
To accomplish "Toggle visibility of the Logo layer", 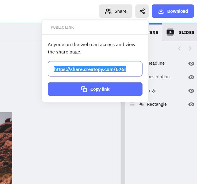I will tap(191, 91).
